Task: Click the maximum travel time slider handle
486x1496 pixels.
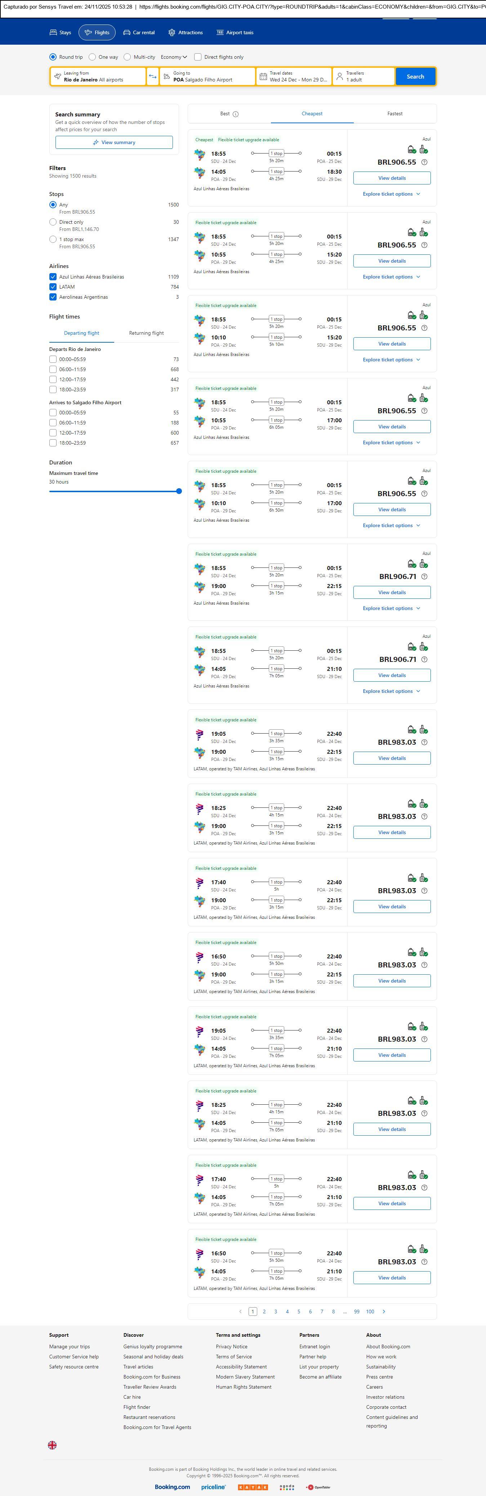Action: coord(179,491)
